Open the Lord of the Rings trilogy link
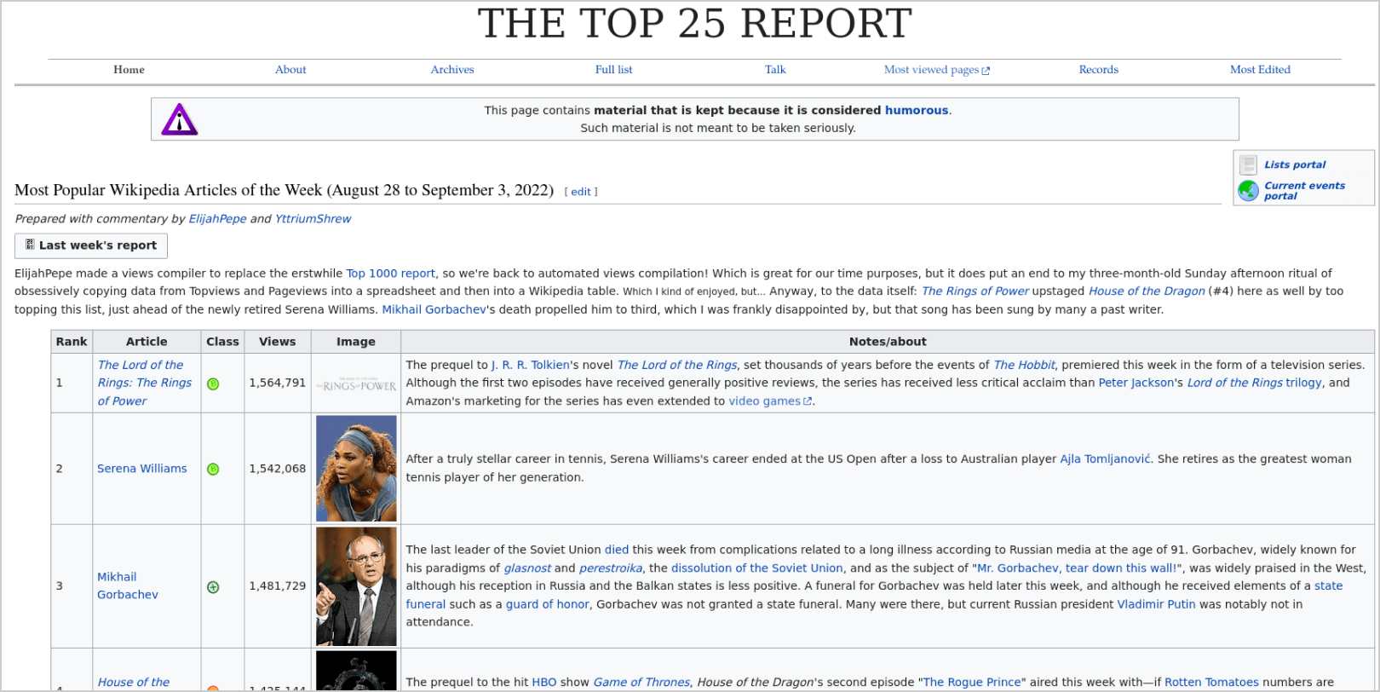Image resolution: width=1380 pixels, height=692 pixels. coord(1255,383)
